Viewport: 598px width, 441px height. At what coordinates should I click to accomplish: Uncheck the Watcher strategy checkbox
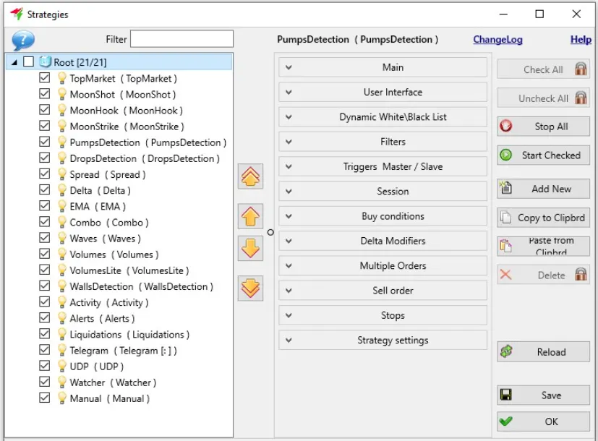(45, 382)
